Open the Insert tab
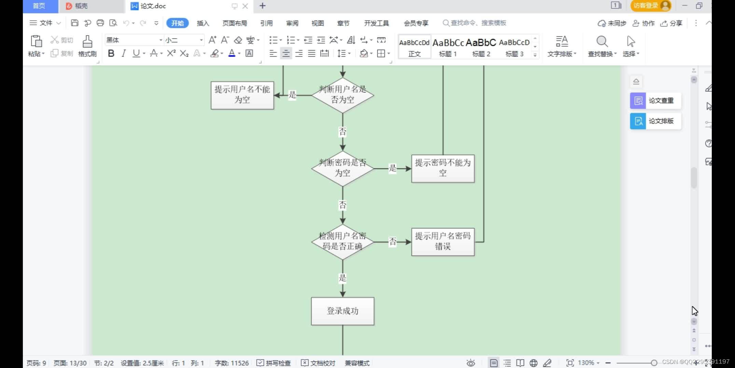 203,23
